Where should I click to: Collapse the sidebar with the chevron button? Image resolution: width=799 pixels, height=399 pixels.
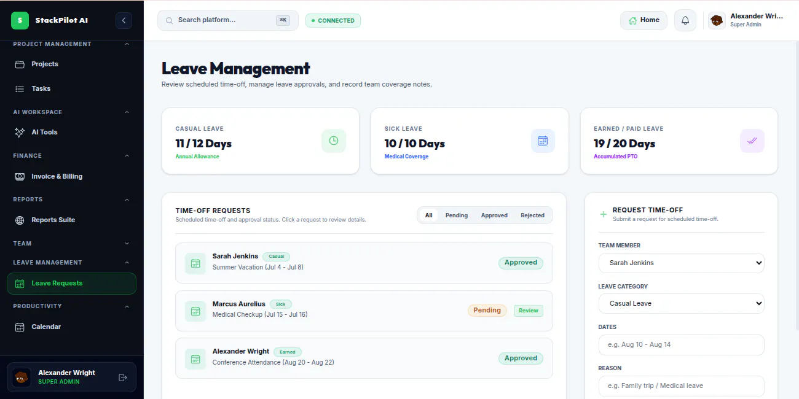tap(124, 20)
